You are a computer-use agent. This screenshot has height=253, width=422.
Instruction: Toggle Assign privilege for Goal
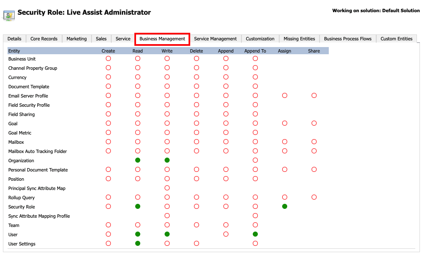click(285, 124)
